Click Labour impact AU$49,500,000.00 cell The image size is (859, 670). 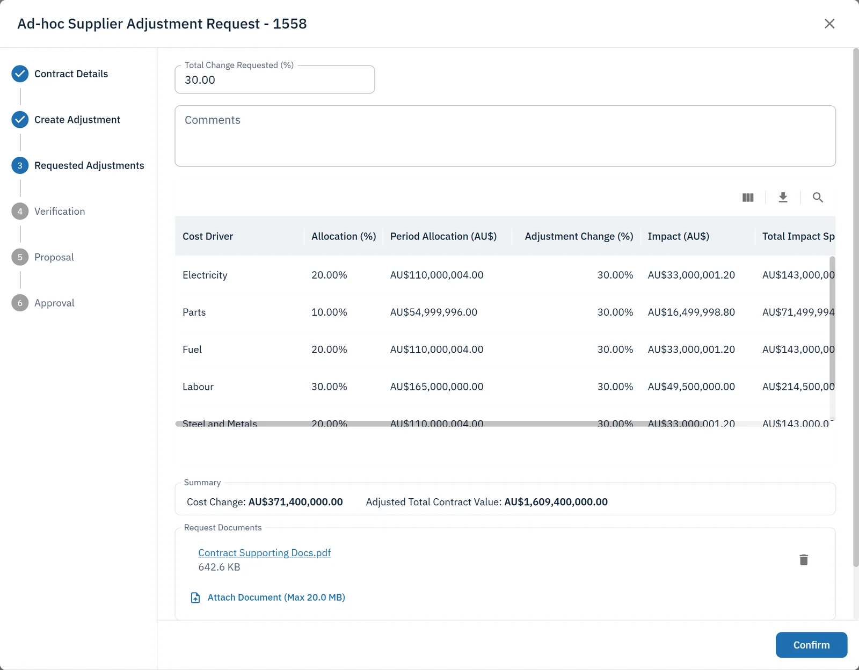click(691, 387)
